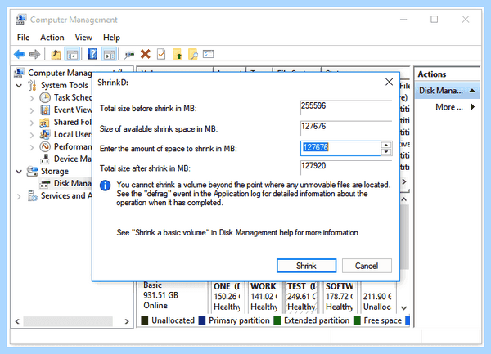Click the Free space legend swatch

[357, 320]
